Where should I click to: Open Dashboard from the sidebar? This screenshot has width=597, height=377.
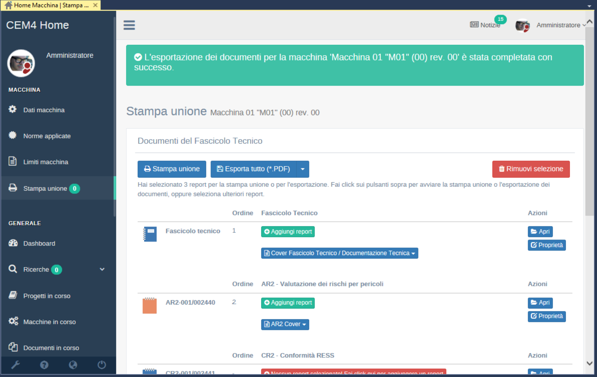point(39,243)
